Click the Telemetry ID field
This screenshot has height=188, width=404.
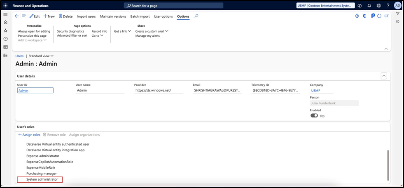(x=276, y=91)
